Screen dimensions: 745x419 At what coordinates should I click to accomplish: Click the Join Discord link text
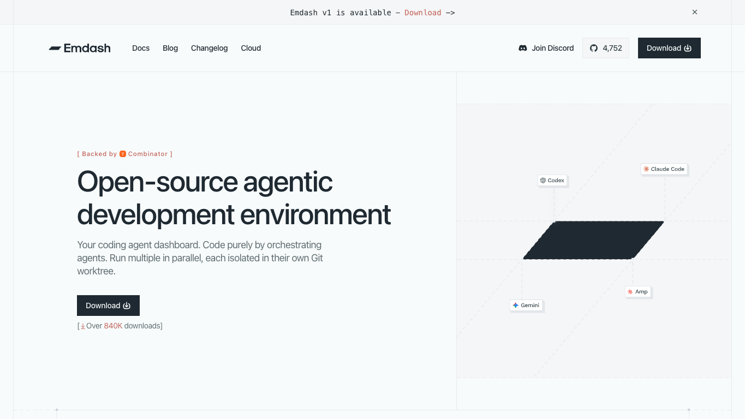point(553,48)
